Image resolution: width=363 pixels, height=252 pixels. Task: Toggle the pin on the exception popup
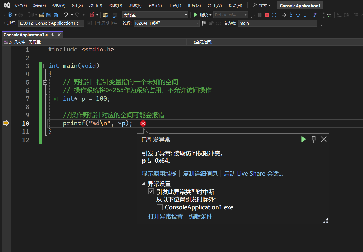(313, 139)
